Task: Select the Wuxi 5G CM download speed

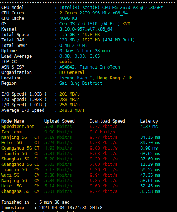Action: [103, 175]
